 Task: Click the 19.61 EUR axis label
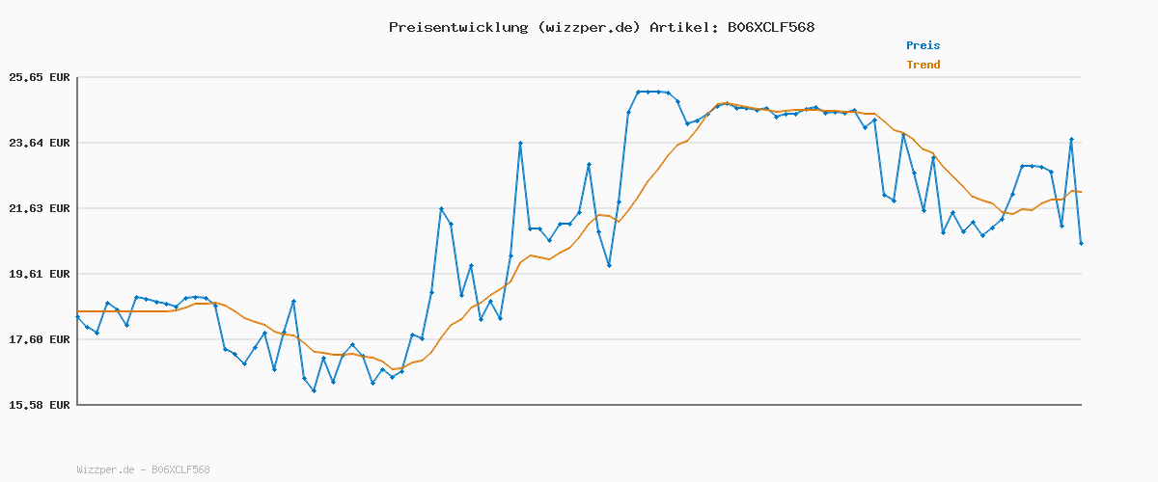coord(40,274)
